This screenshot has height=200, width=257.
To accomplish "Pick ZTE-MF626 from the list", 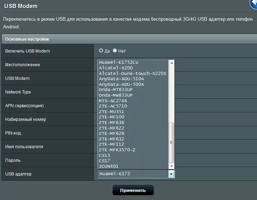I will [133, 133].
